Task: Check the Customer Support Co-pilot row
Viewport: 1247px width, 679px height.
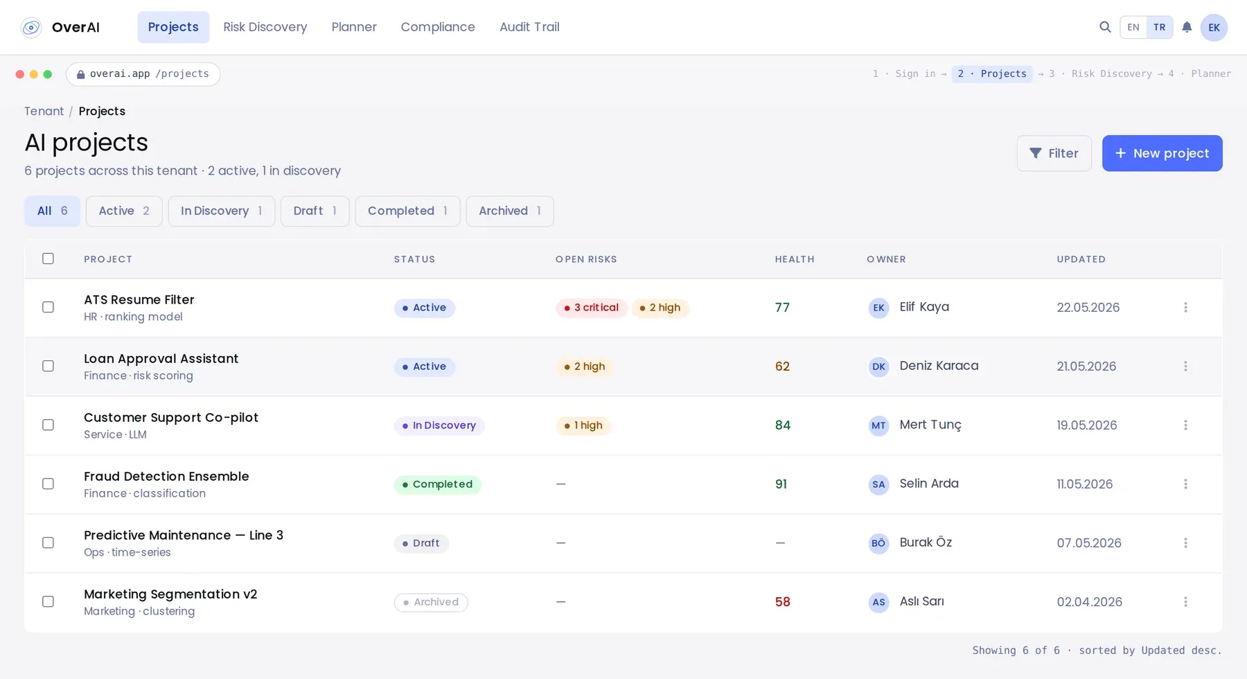Action: click(48, 425)
